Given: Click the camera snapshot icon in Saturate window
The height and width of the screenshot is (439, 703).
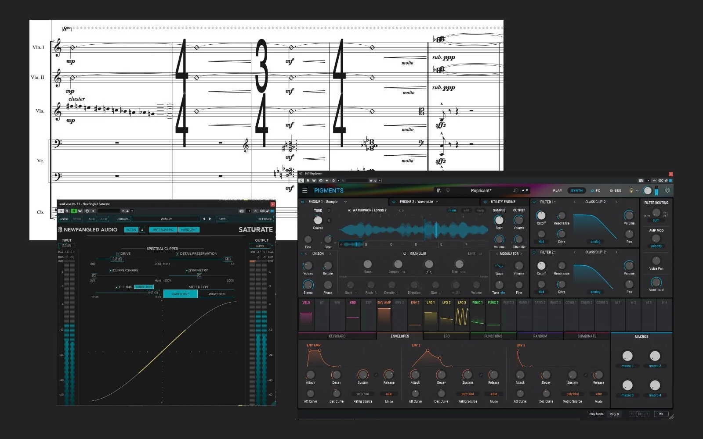Looking at the screenshot, I should click(242, 211).
